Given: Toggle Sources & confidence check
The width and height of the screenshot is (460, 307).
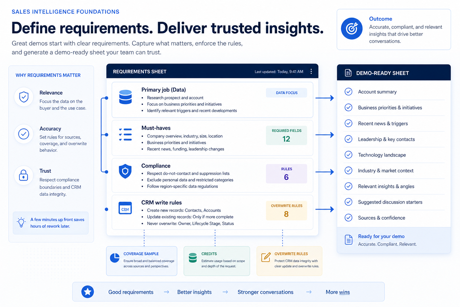Looking at the screenshot, I should pyautogui.click(x=349, y=218).
